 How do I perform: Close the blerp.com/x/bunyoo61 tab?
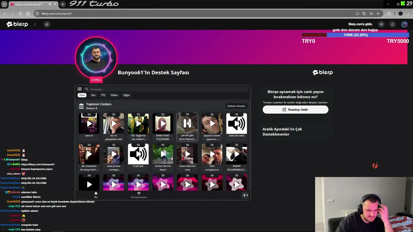[x=55, y=4]
